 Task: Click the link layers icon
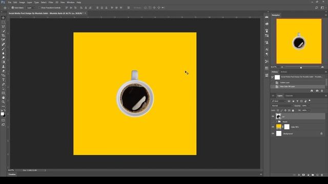(x=294, y=175)
